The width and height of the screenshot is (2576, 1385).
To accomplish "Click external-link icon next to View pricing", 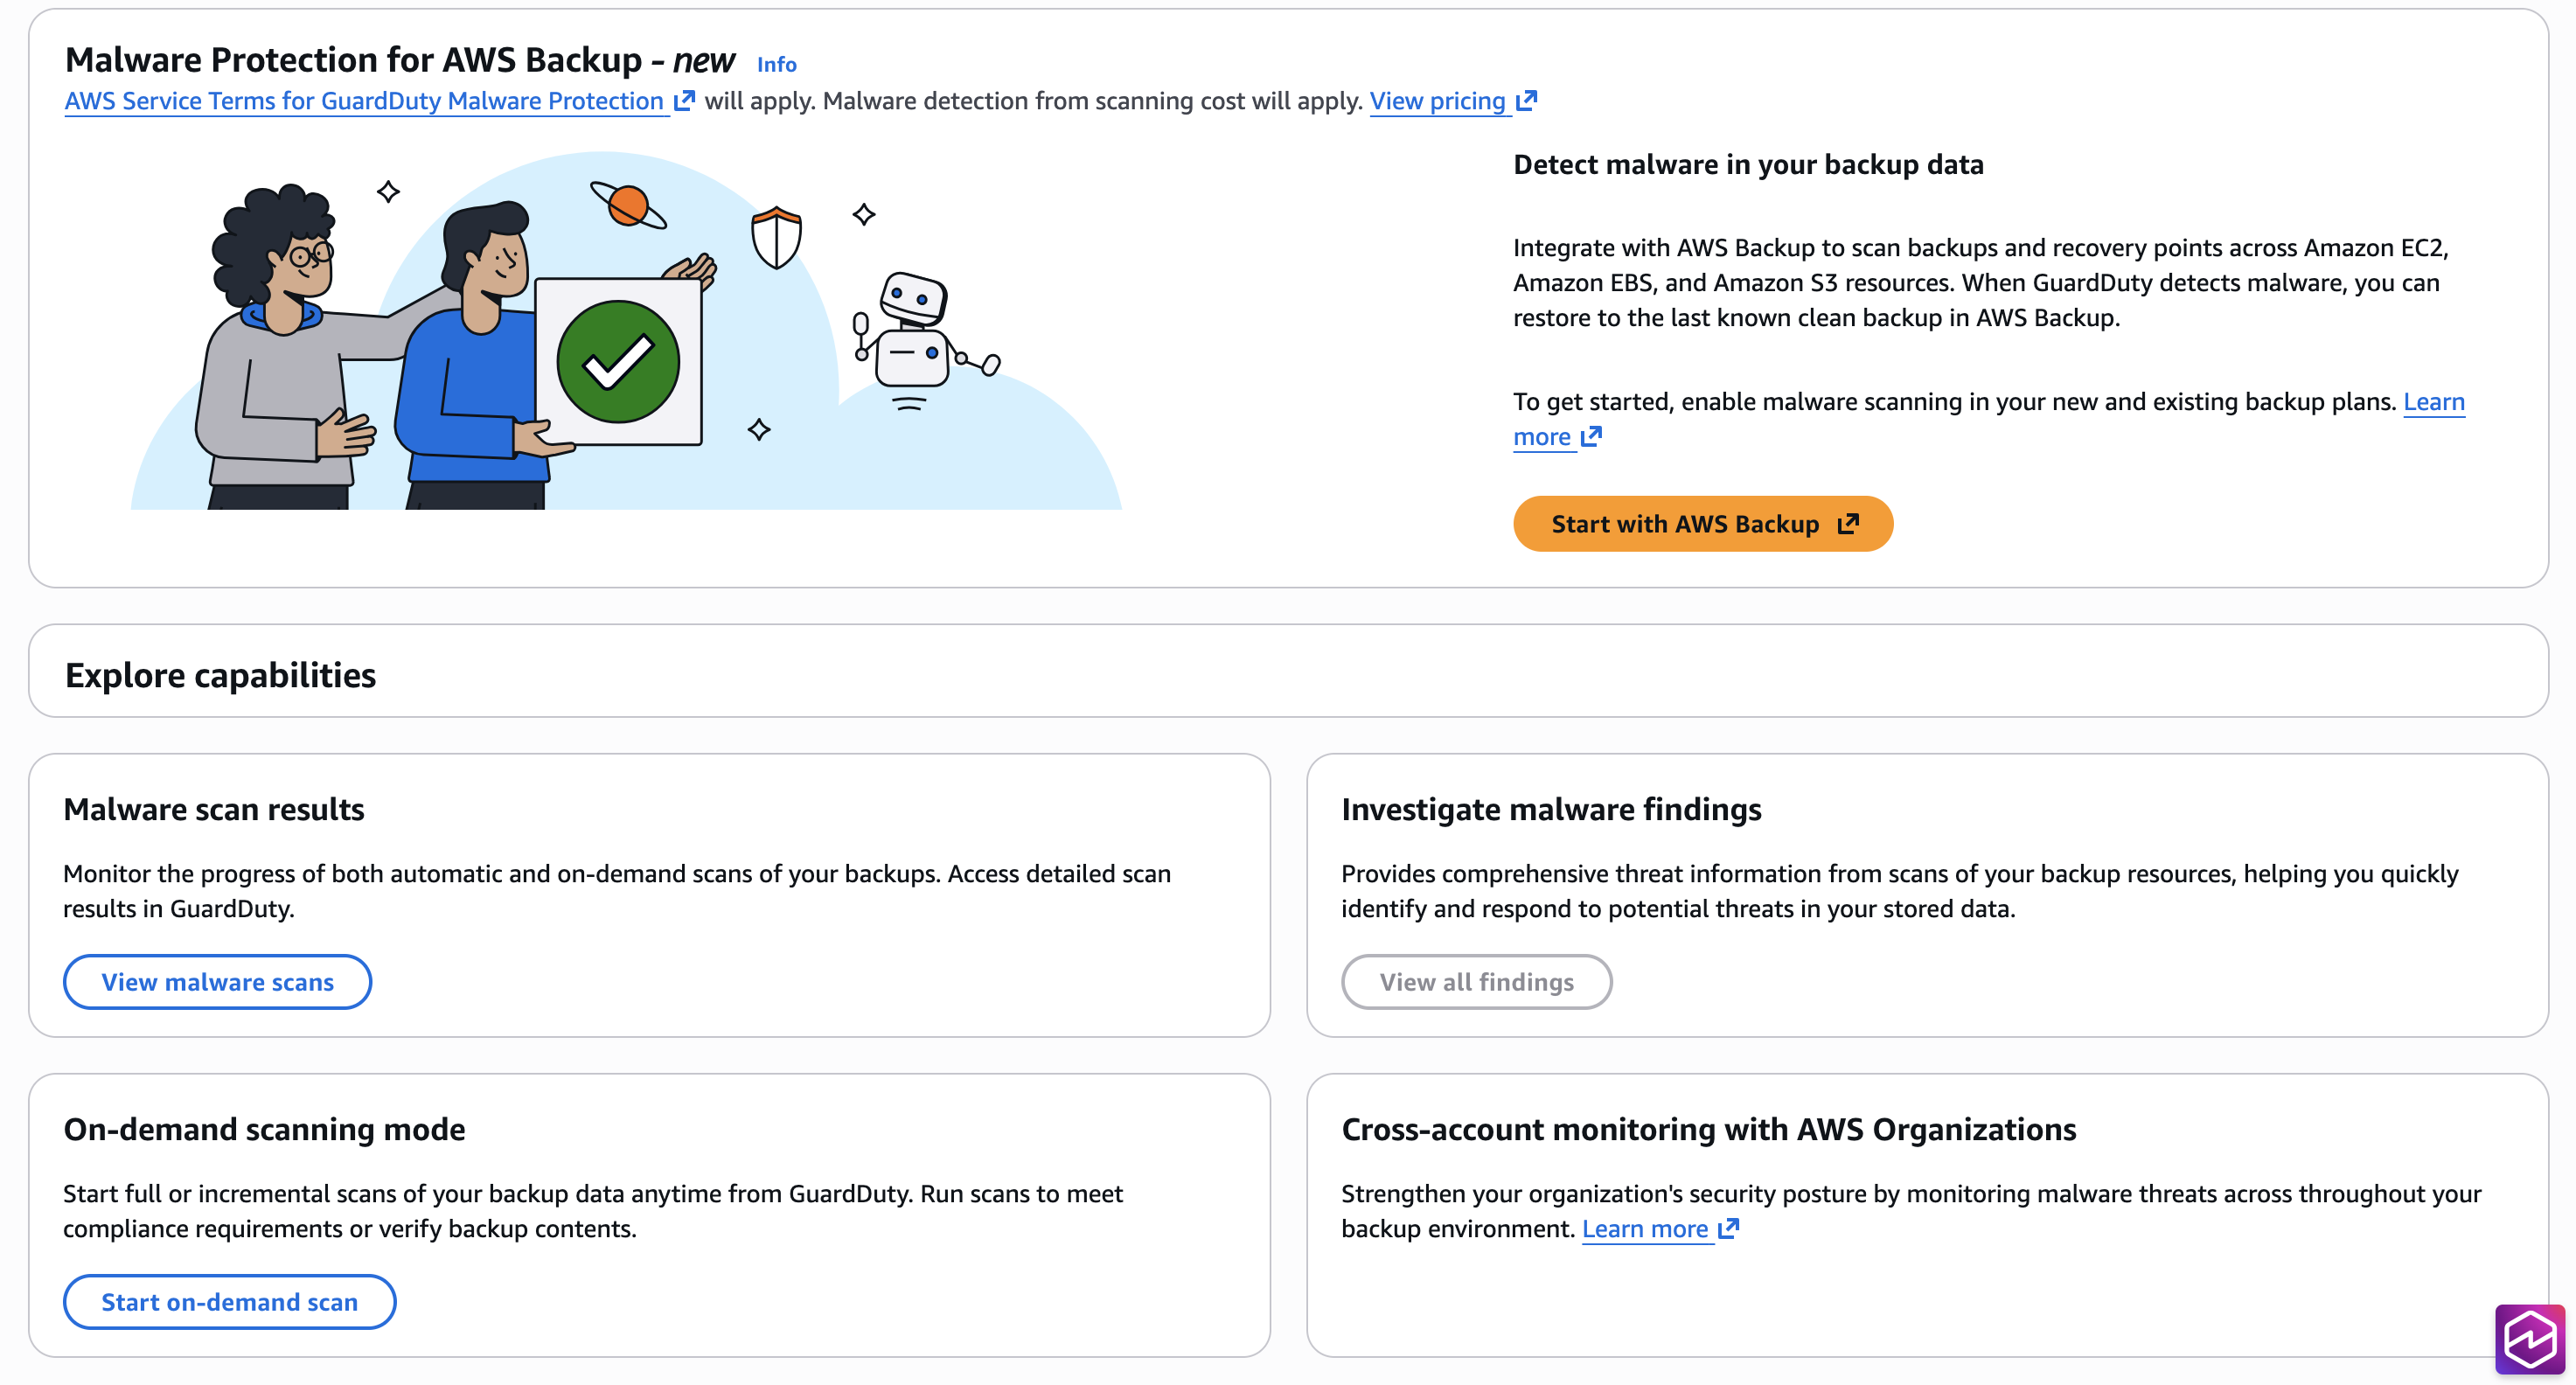I will pyautogui.click(x=1526, y=101).
